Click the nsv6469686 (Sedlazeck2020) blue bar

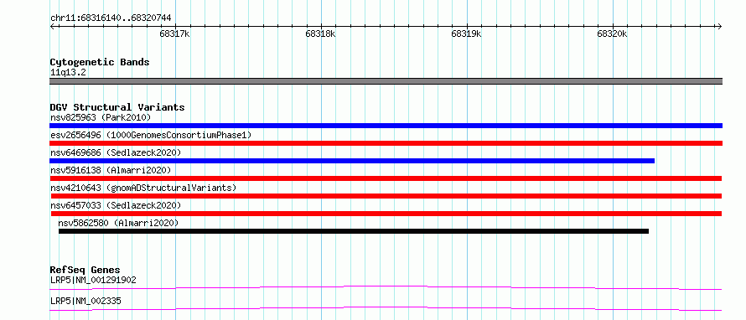point(352,161)
